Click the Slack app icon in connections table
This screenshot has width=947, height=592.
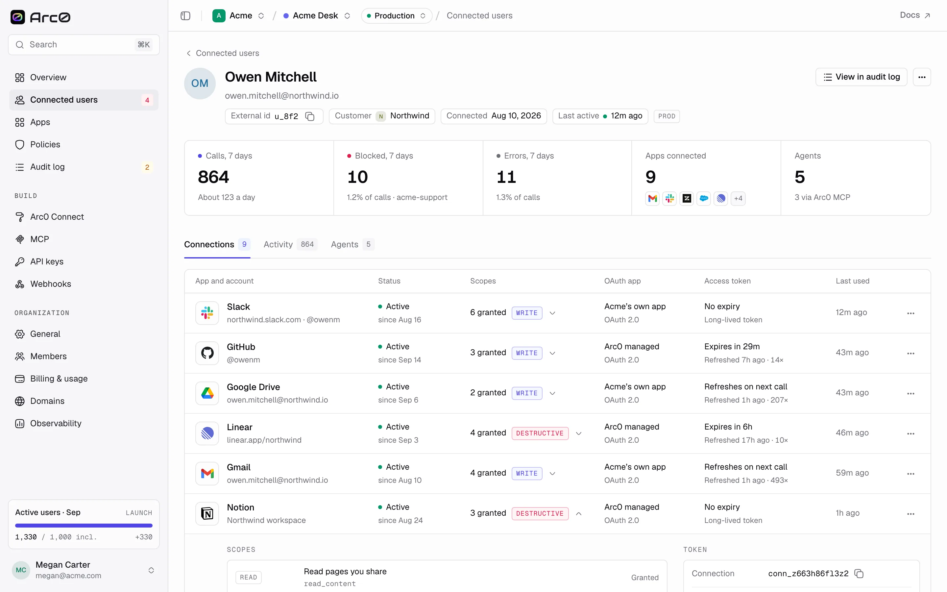tap(207, 313)
